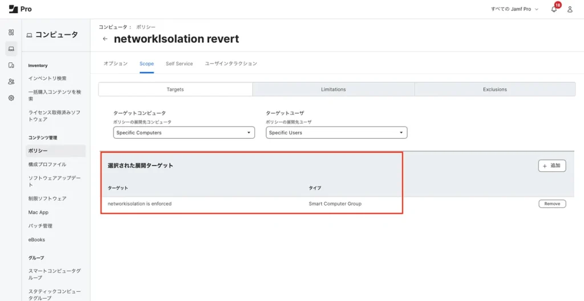
Task: Select the Limitations scope tab
Action: click(333, 89)
